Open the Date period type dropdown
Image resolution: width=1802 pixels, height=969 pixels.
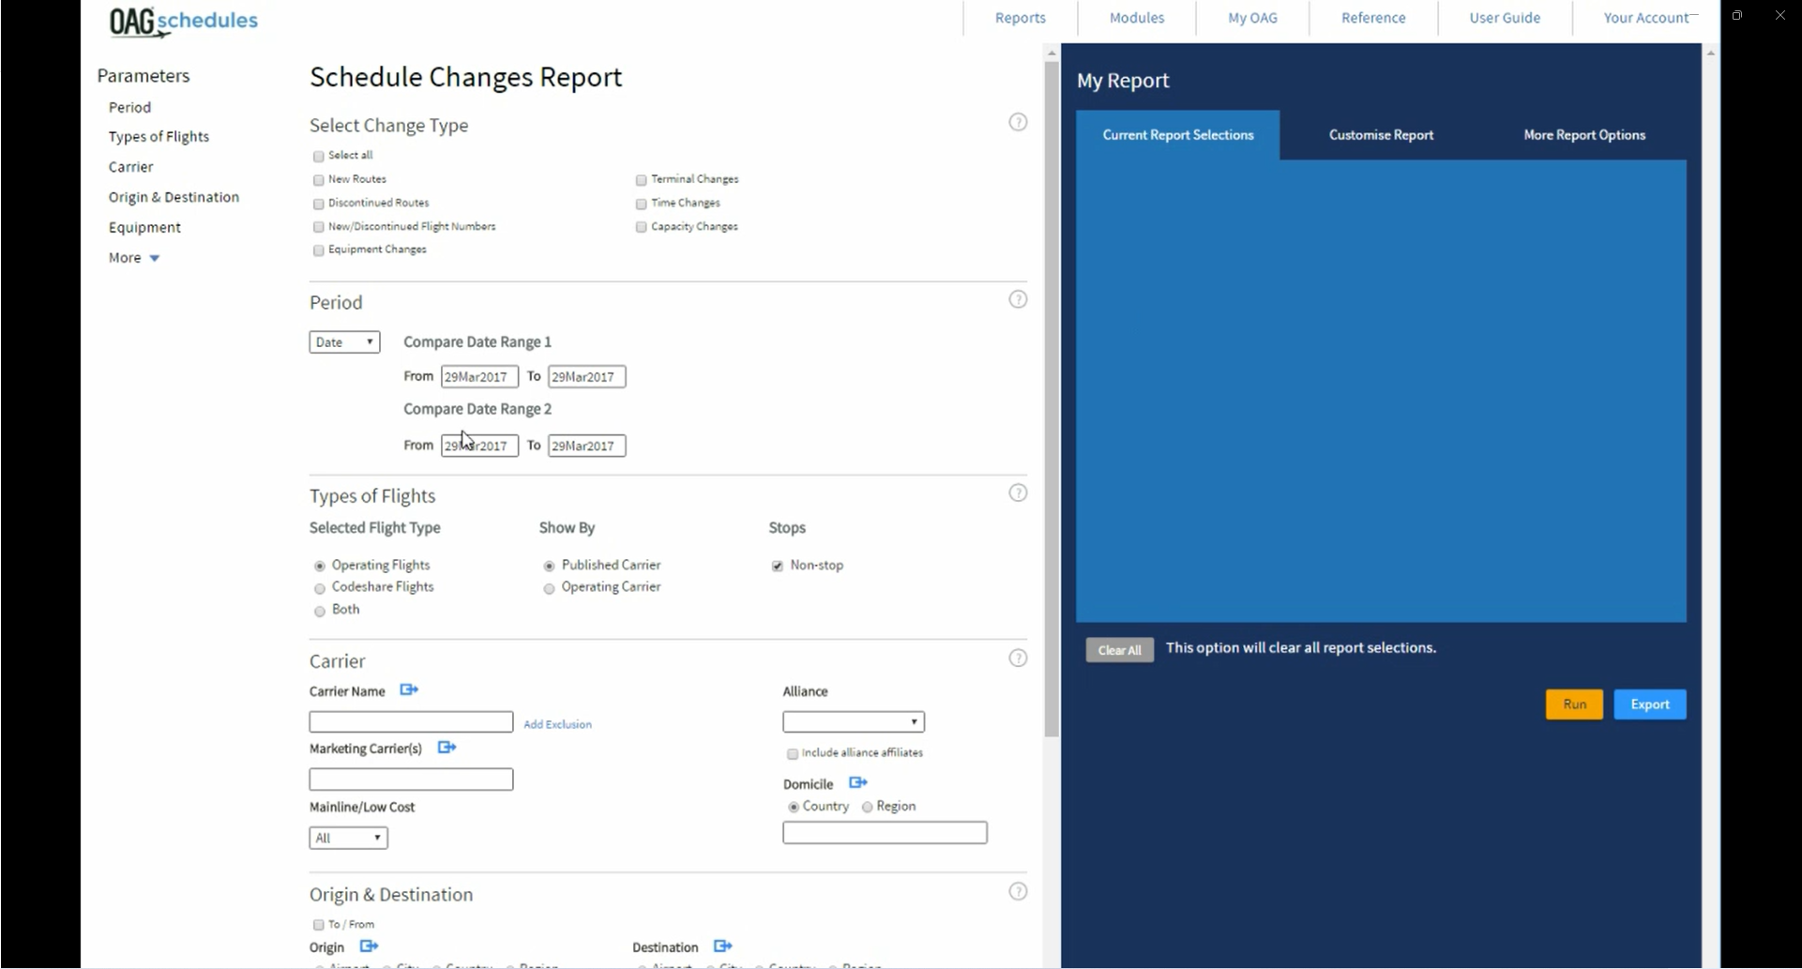(344, 342)
